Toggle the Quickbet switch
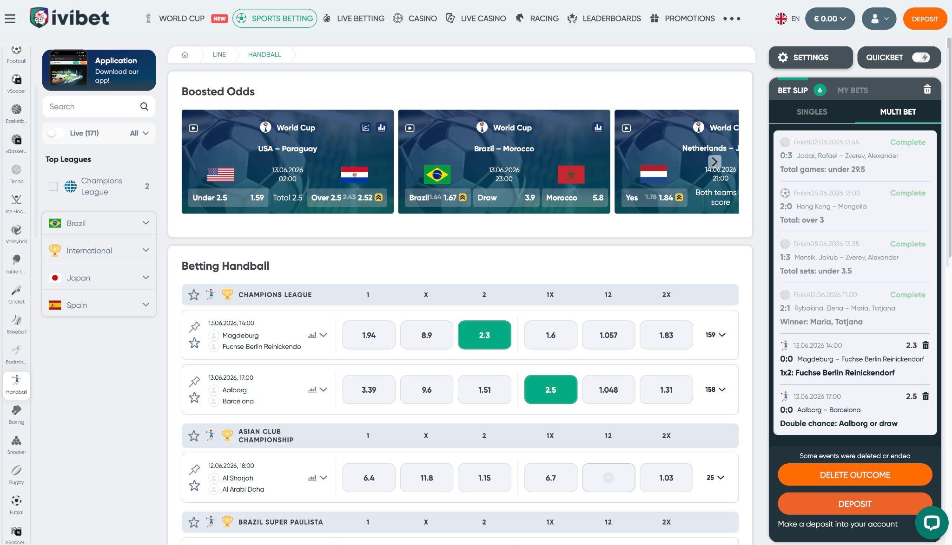The image size is (952, 545). pyautogui.click(x=920, y=58)
